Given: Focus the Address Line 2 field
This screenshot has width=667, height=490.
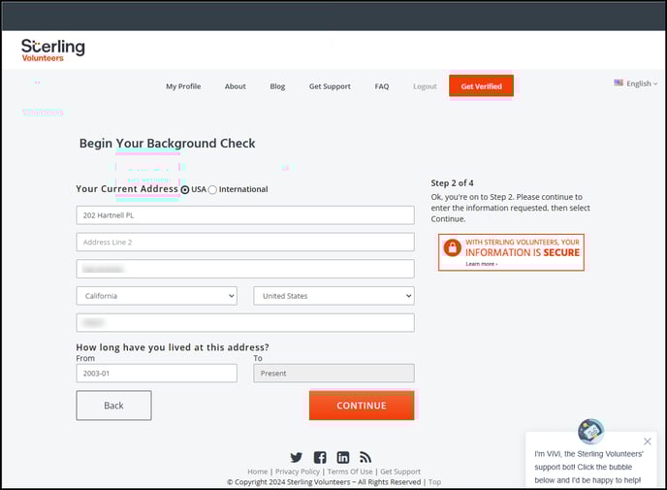Looking at the screenshot, I should 245,243.
